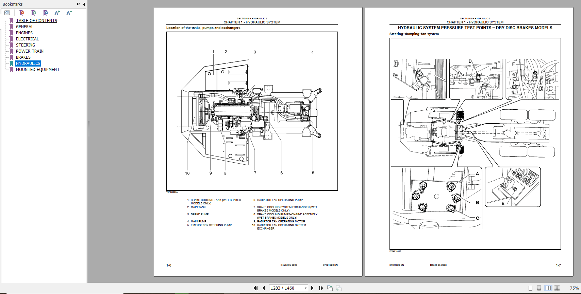Collapse the Bookmarks panel
The image size is (581, 294).
tap(84, 4)
